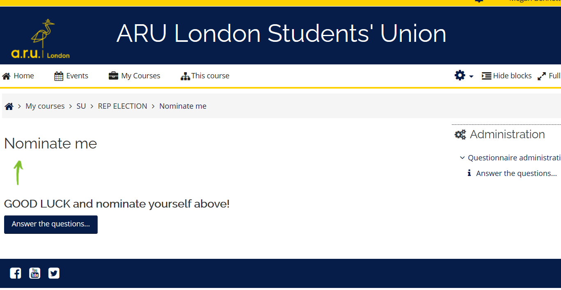The width and height of the screenshot is (561, 290).
Task: Open the My Courses menu
Action: (134, 76)
